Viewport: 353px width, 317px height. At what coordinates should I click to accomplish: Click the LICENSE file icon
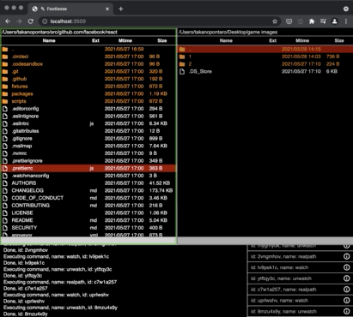[x=5, y=213]
